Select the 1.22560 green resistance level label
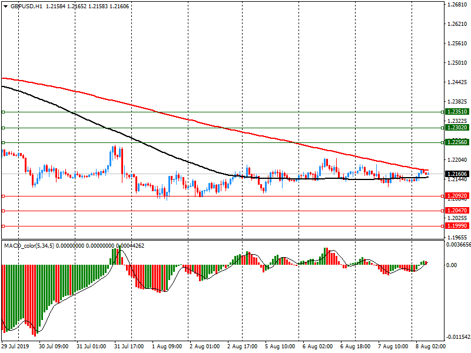 point(457,142)
